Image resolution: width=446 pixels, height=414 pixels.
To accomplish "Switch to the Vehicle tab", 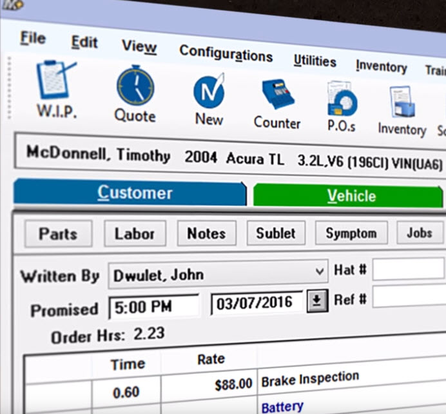I will [x=351, y=196].
